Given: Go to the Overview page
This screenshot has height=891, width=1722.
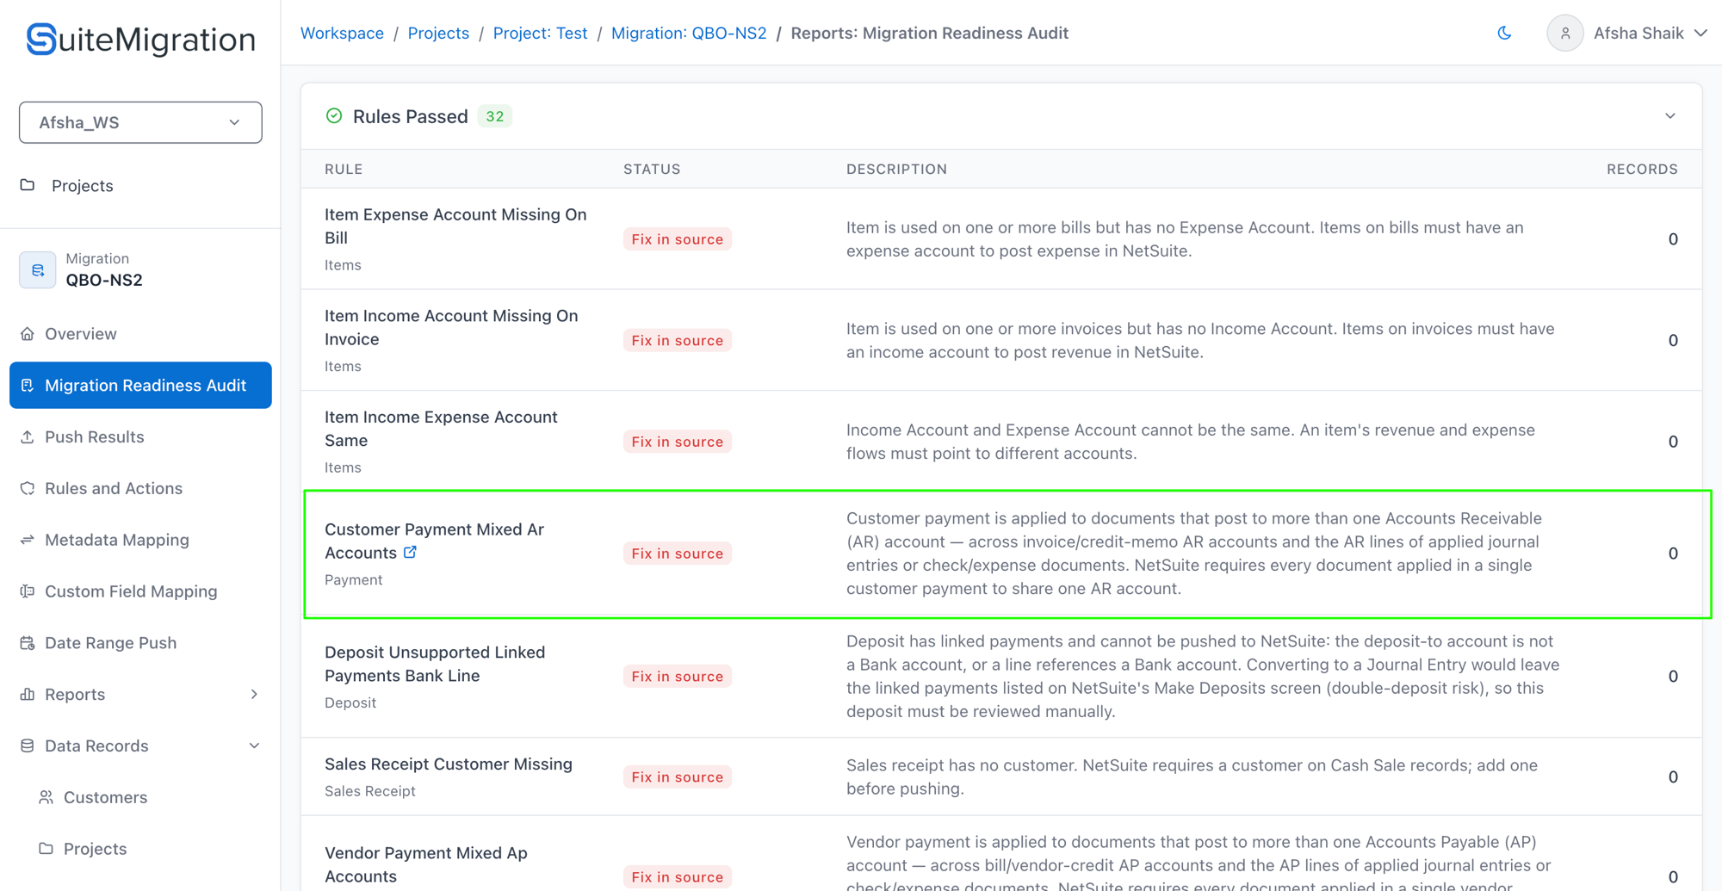Looking at the screenshot, I should [80, 334].
